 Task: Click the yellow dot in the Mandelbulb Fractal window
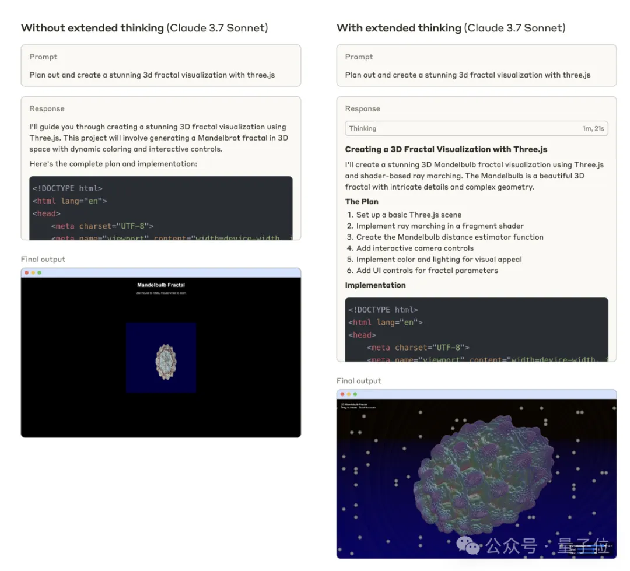[x=33, y=272]
